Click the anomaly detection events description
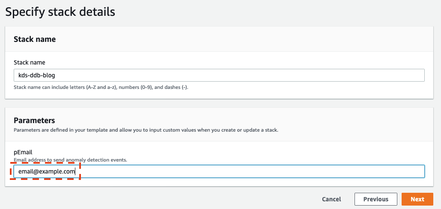441x209 pixels. (71, 160)
